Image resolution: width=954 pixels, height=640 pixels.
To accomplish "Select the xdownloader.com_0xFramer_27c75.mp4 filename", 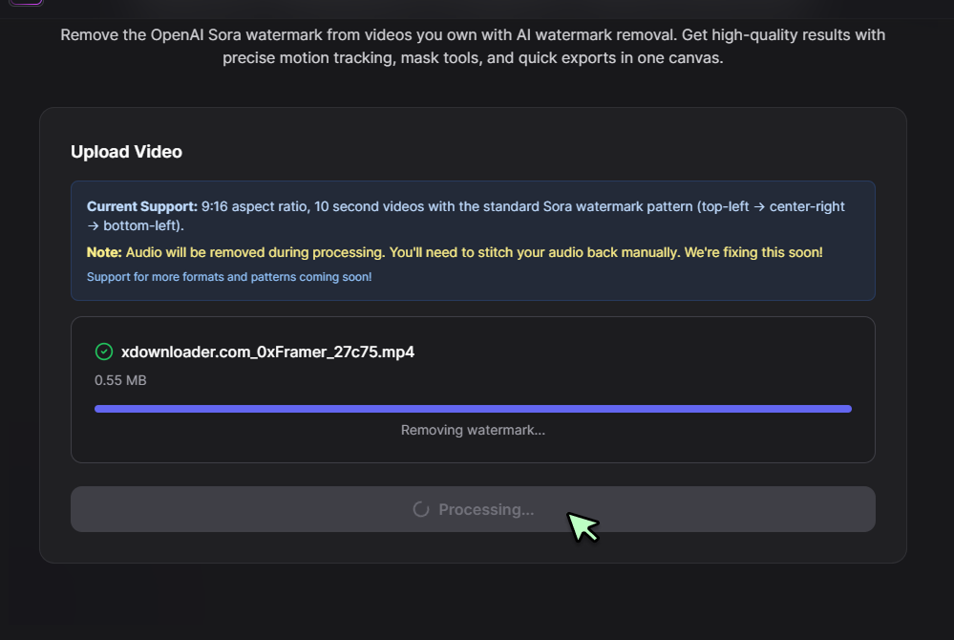I will [x=268, y=352].
